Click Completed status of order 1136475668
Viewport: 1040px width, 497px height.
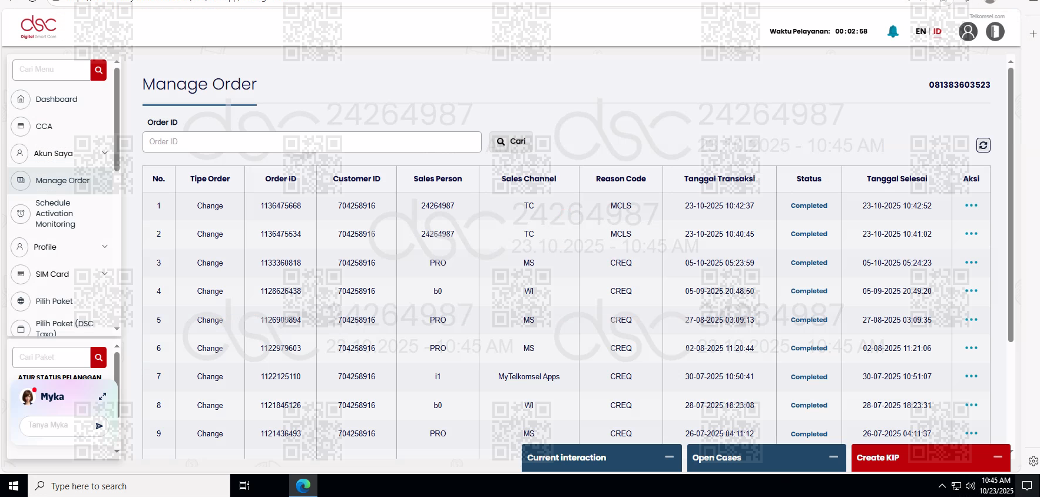coord(809,206)
